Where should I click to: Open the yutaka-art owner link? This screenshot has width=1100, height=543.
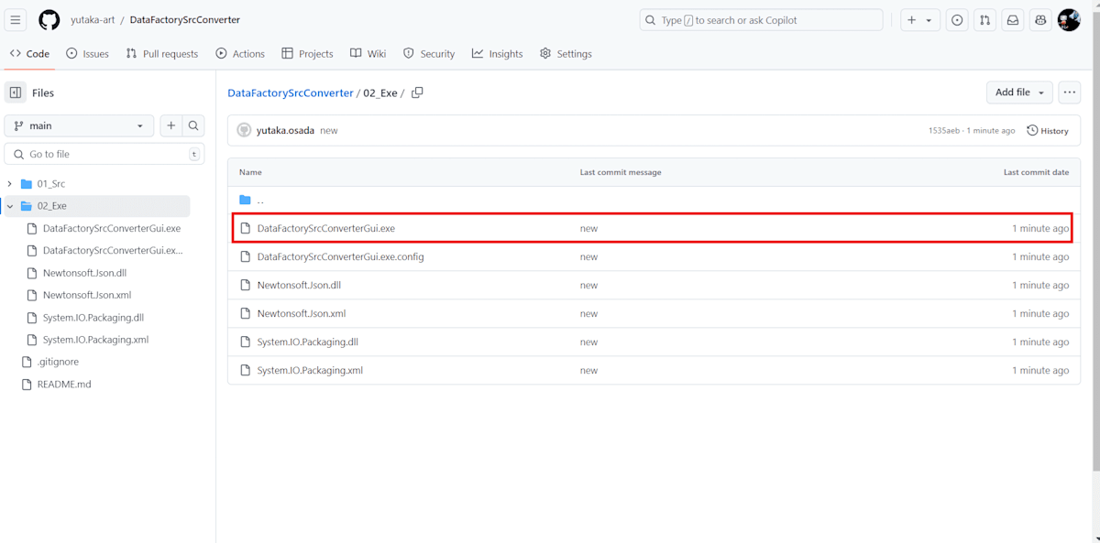click(x=93, y=20)
